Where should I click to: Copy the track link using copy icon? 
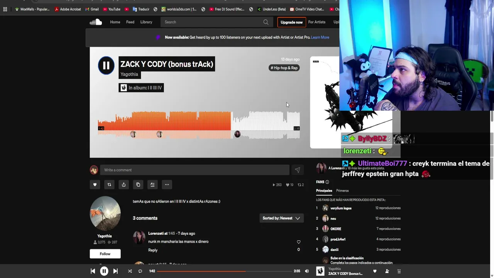coord(138,185)
